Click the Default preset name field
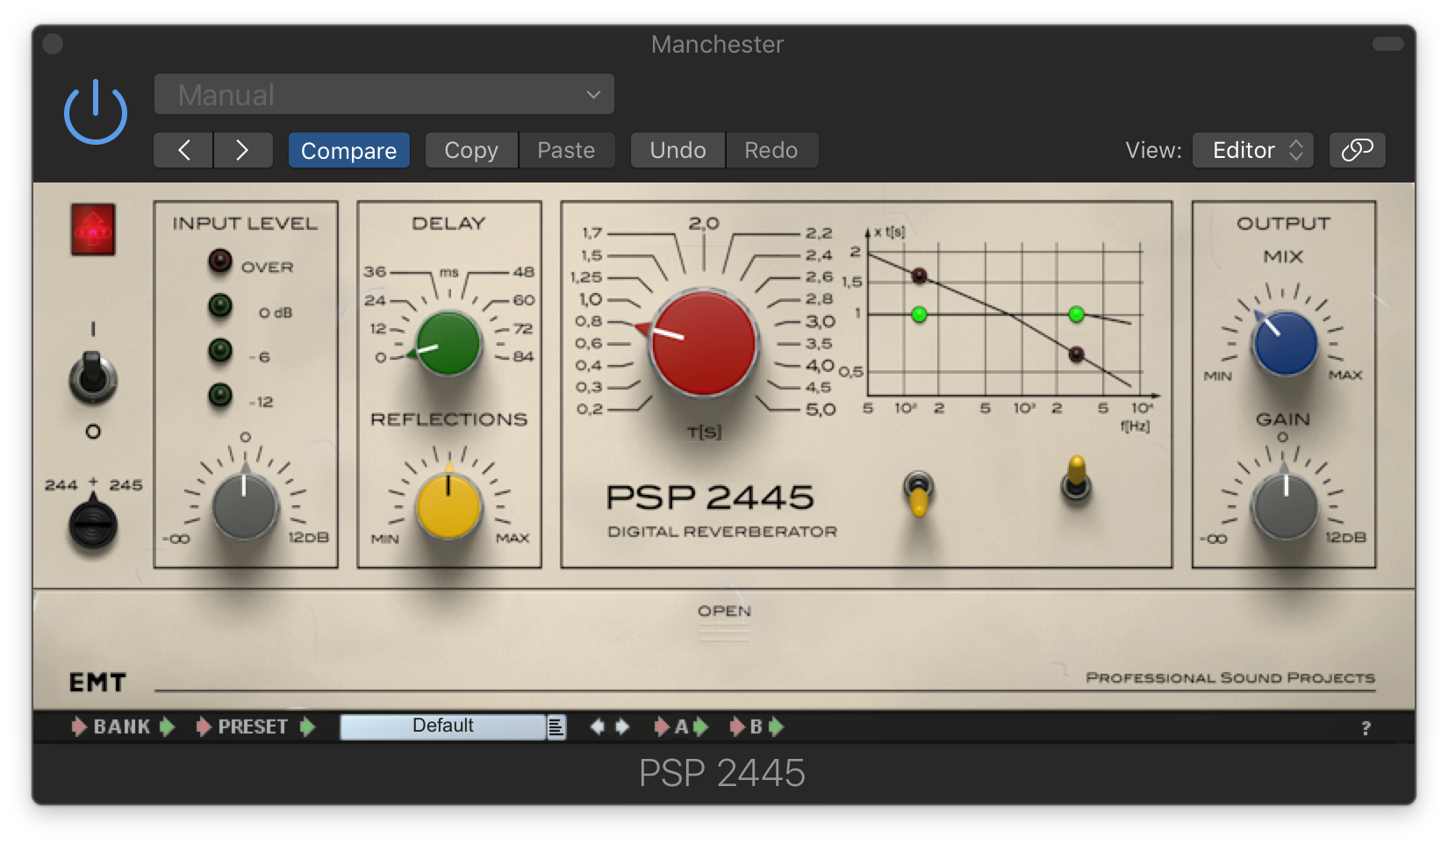This screenshot has height=844, width=1448. click(x=443, y=726)
